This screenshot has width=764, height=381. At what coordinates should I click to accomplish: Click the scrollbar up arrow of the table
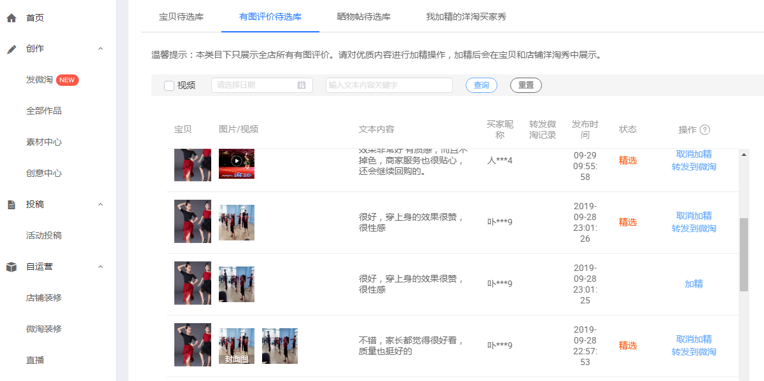pyautogui.click(x=744, y=154)
